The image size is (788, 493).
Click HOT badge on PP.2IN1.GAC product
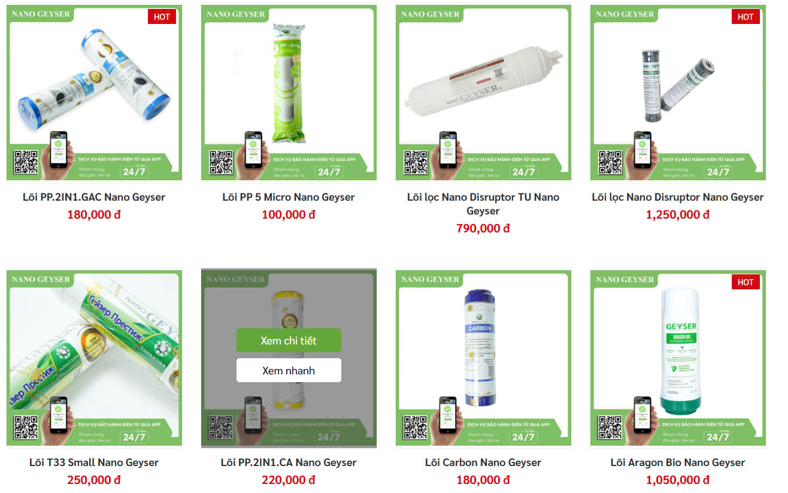[x=162, y=17]
